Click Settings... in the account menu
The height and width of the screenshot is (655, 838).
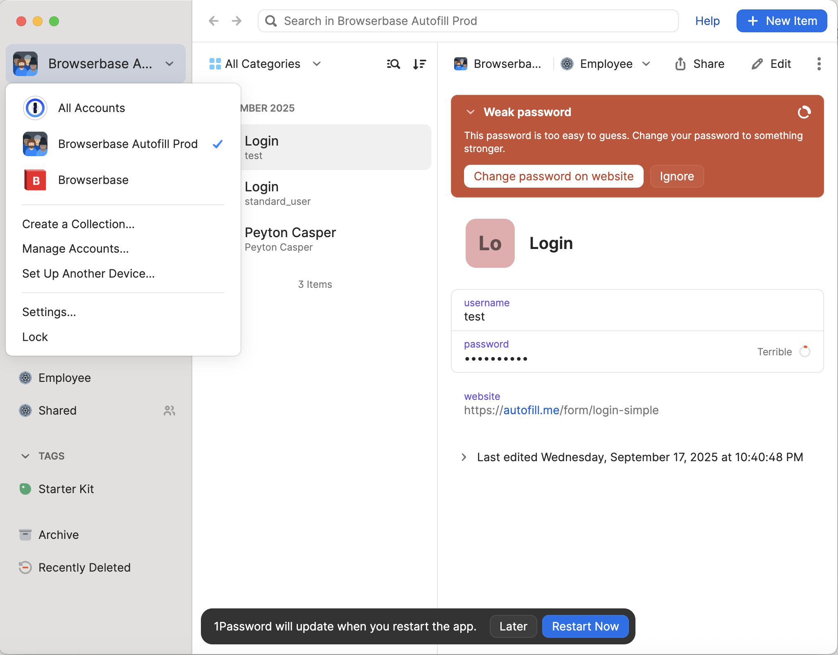49,312
